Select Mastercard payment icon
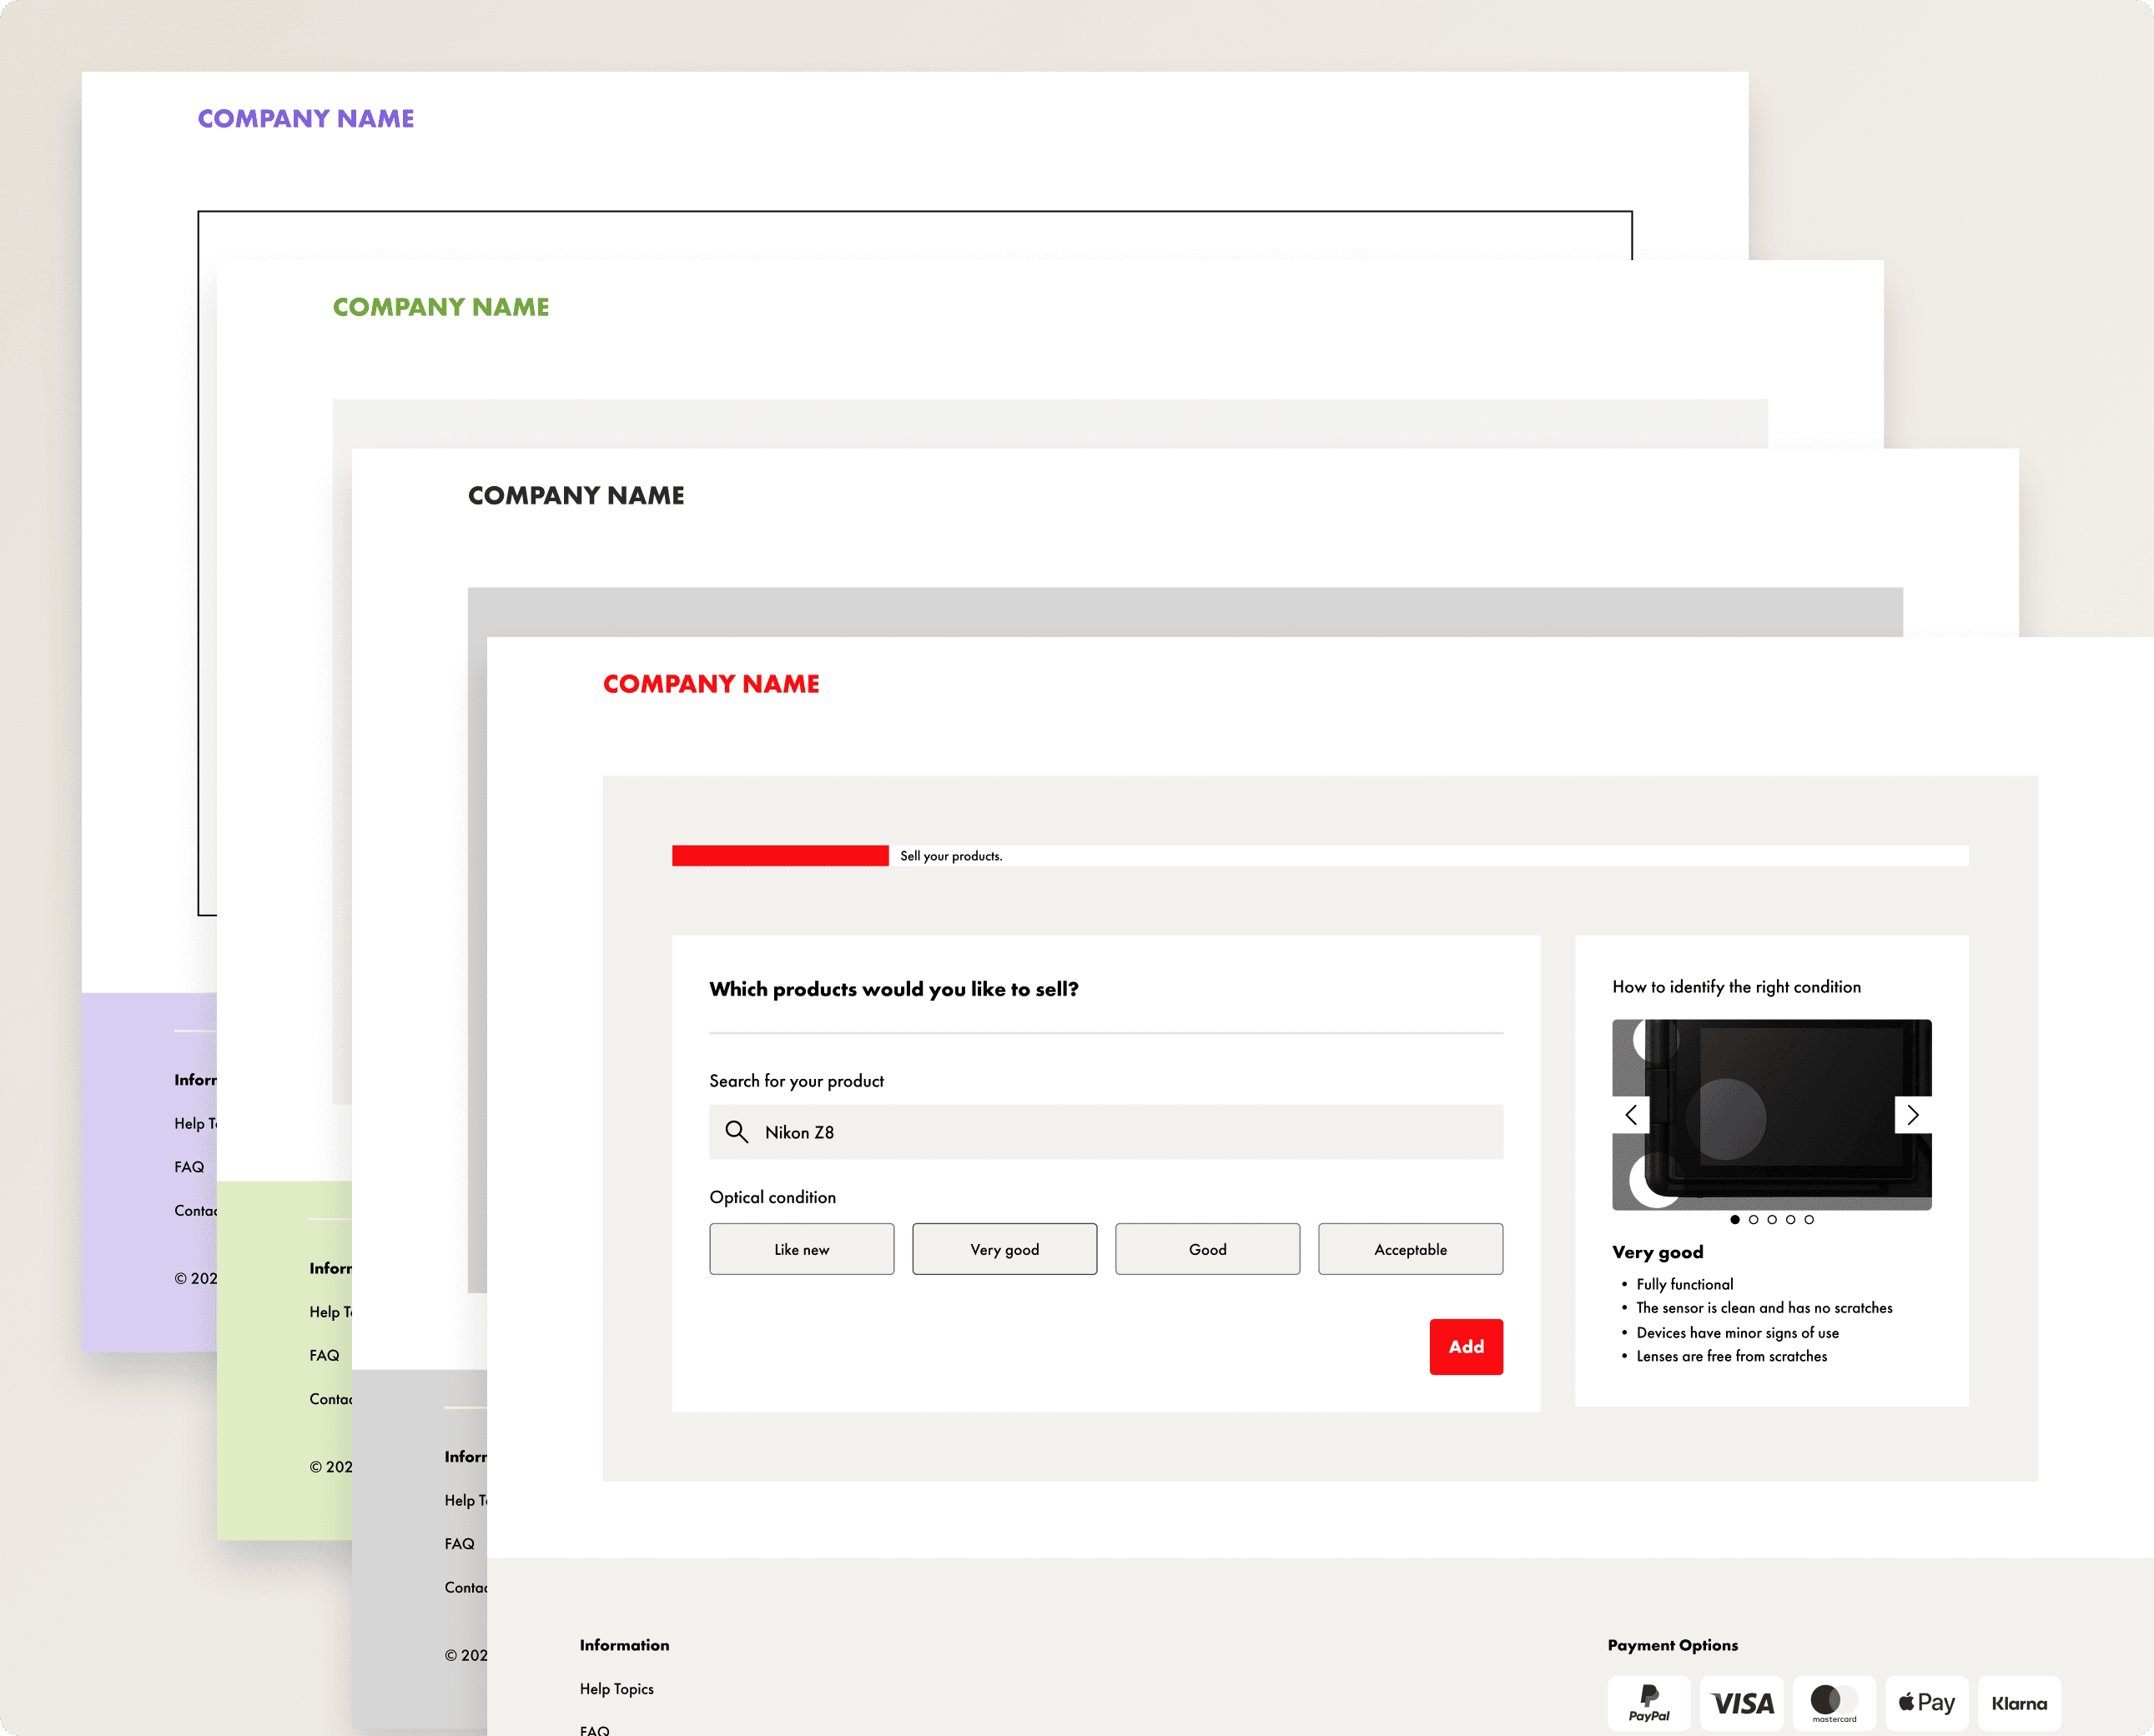This screenshot has height=1736, width=2154. click(1834, 1702)
